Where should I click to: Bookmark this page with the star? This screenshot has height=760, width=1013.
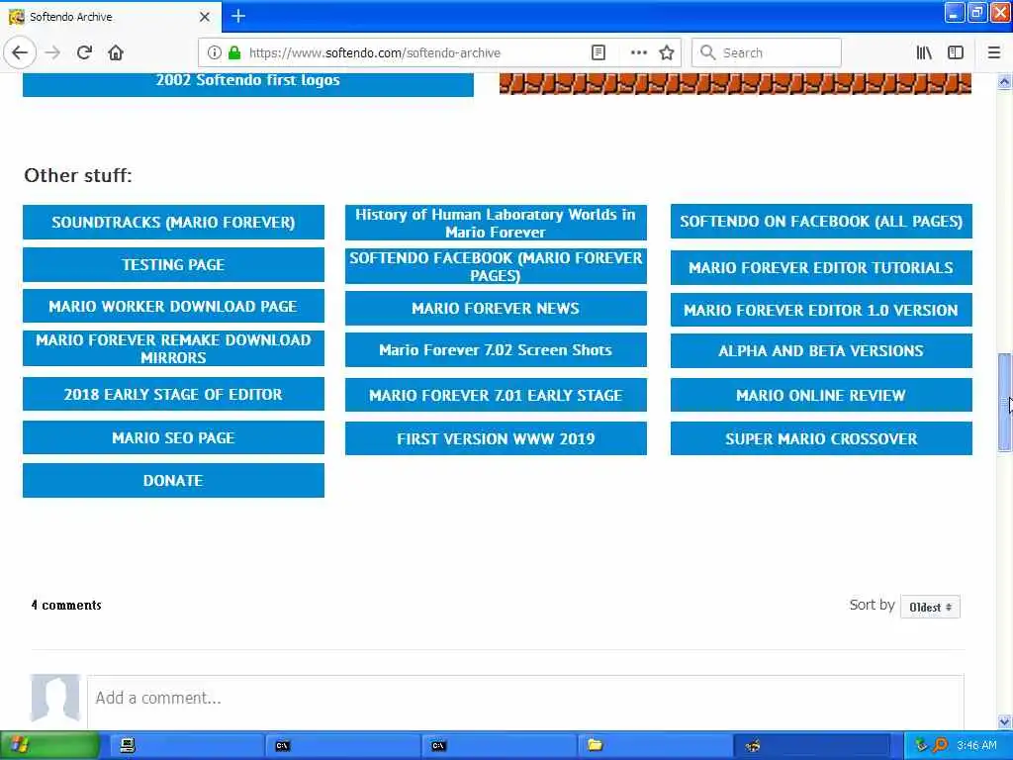pos(667,52)
